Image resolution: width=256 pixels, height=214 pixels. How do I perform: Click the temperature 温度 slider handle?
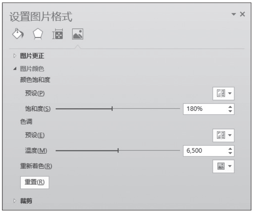point(118,150)
